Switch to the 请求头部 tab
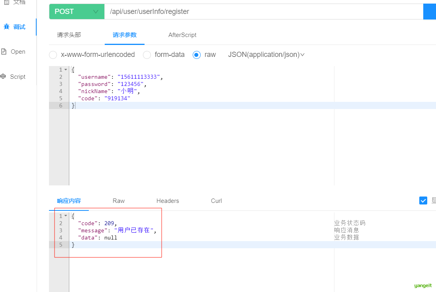Screen dimensions: 436x292 click(68, 35)
